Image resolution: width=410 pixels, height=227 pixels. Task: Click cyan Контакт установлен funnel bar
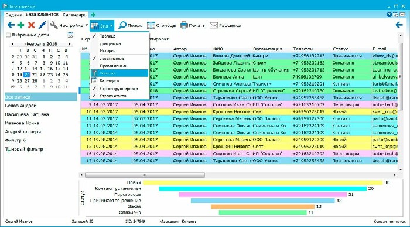(263, 188)
